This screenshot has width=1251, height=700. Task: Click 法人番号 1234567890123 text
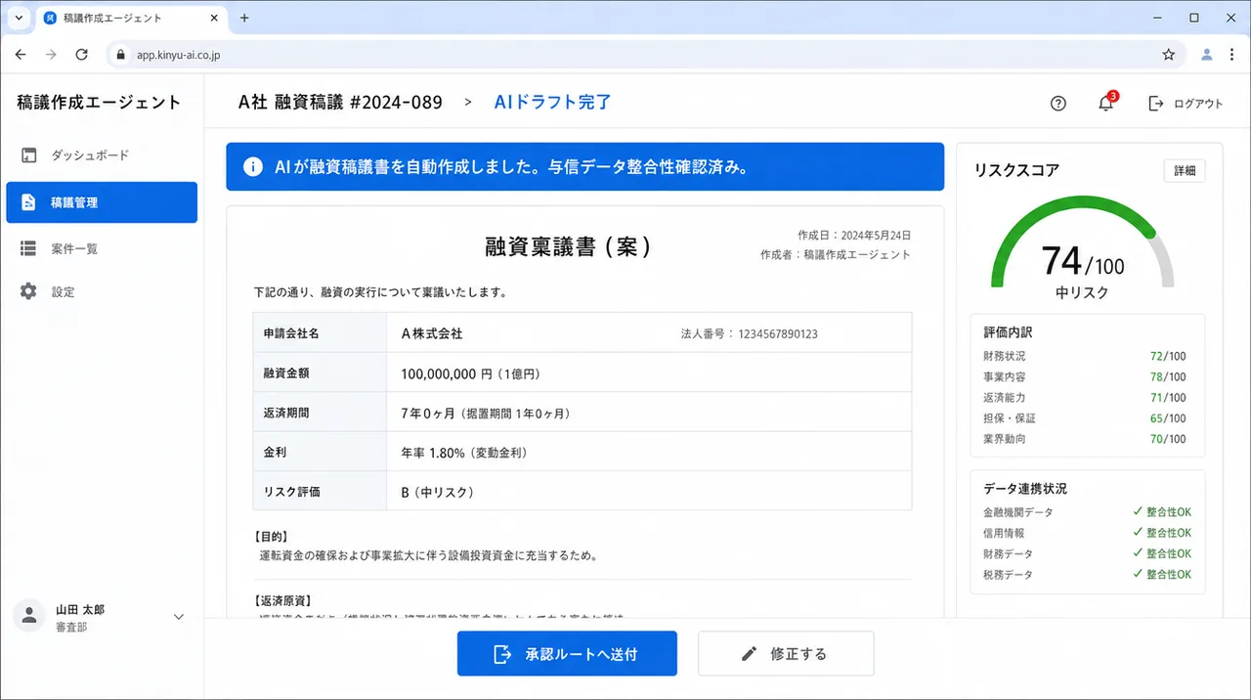click(x=750, y=334)
